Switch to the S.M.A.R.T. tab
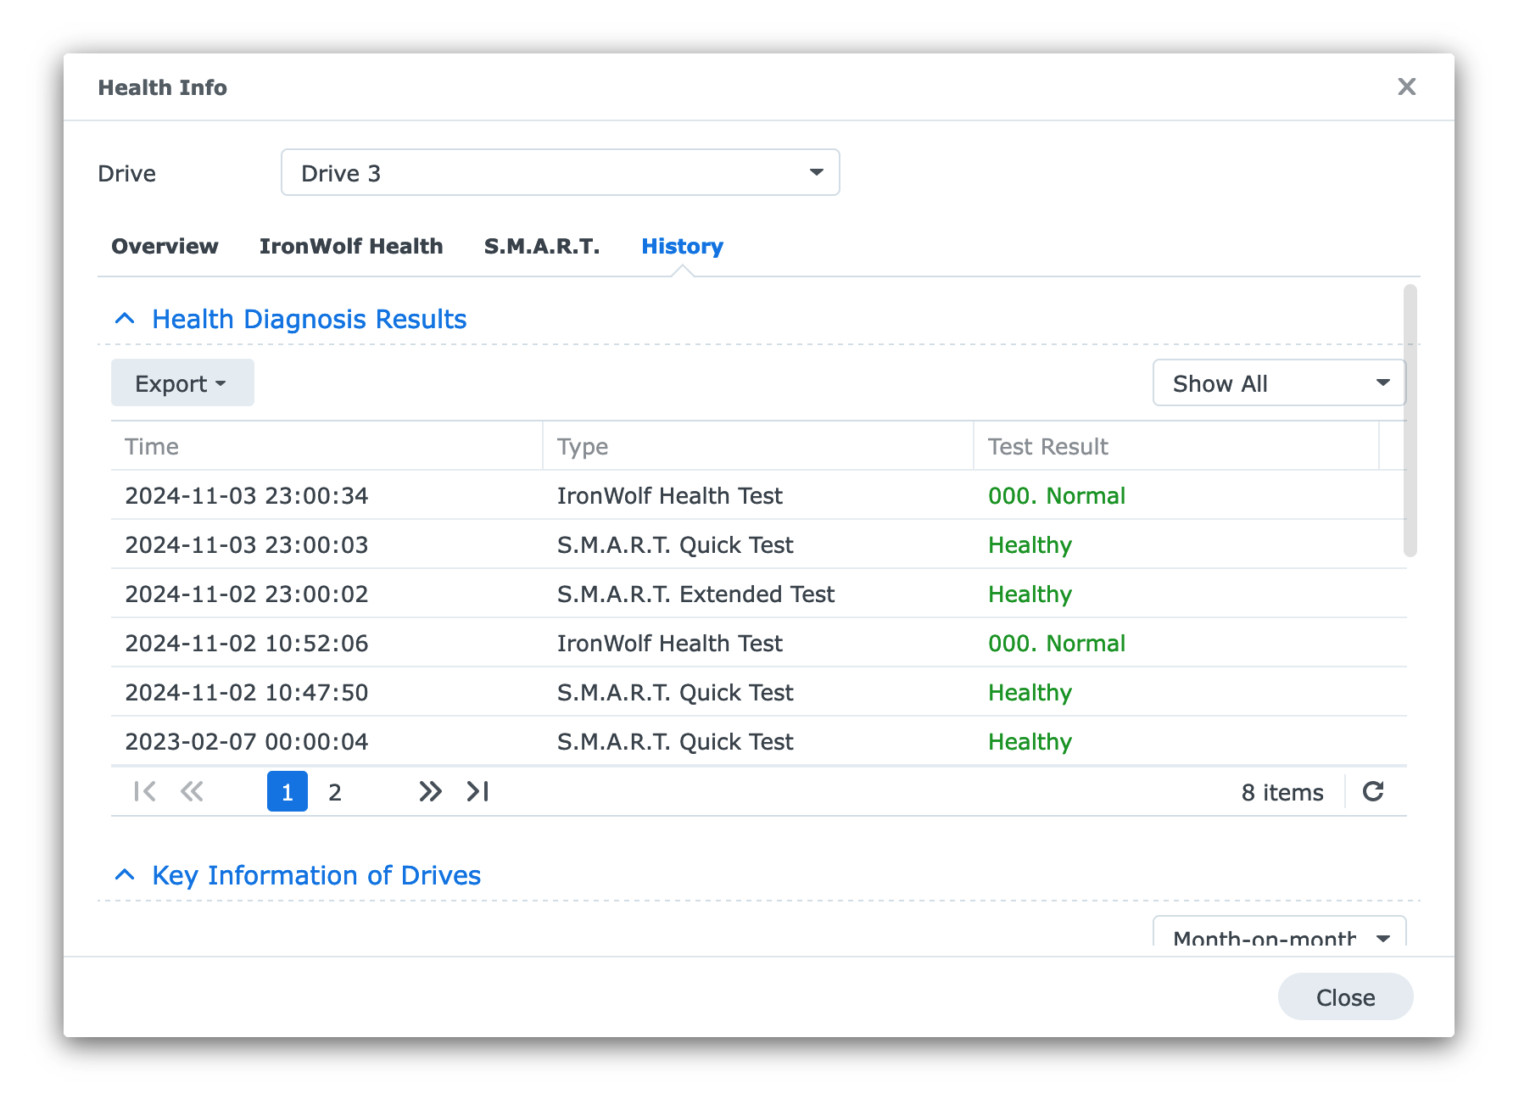Viewport: 1530px width, 1116px height. [x=542, y=246]
